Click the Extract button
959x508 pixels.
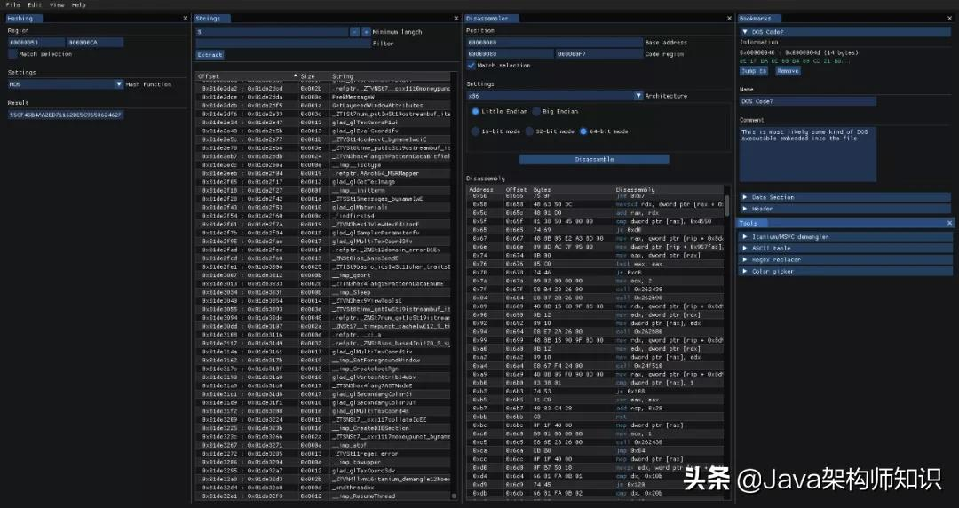(210, 54)
